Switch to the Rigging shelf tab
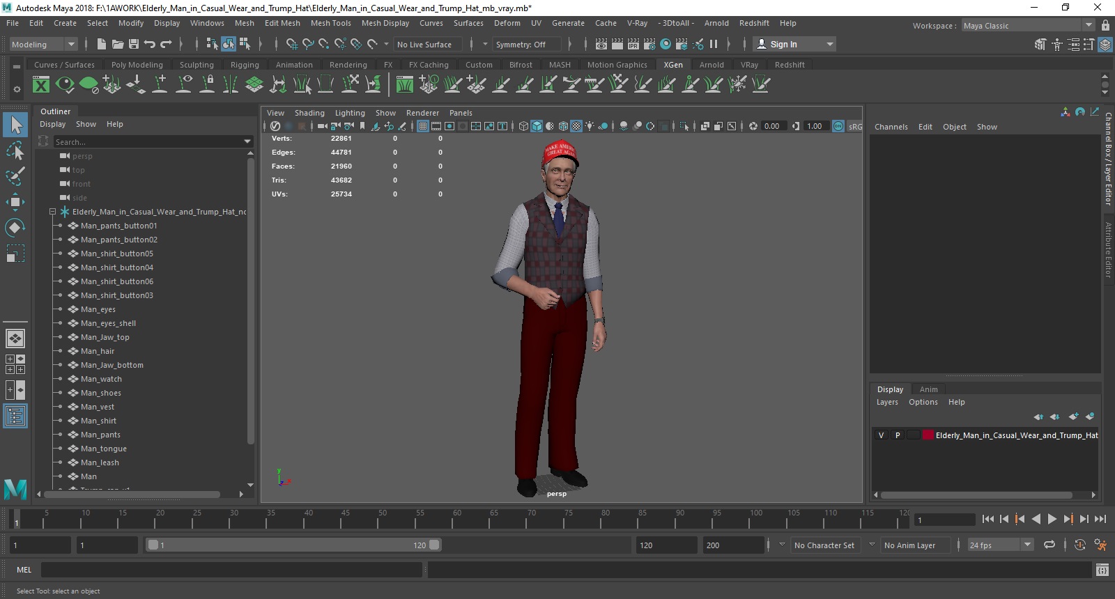The image size is (1115, 599). [x=245, y=65]
